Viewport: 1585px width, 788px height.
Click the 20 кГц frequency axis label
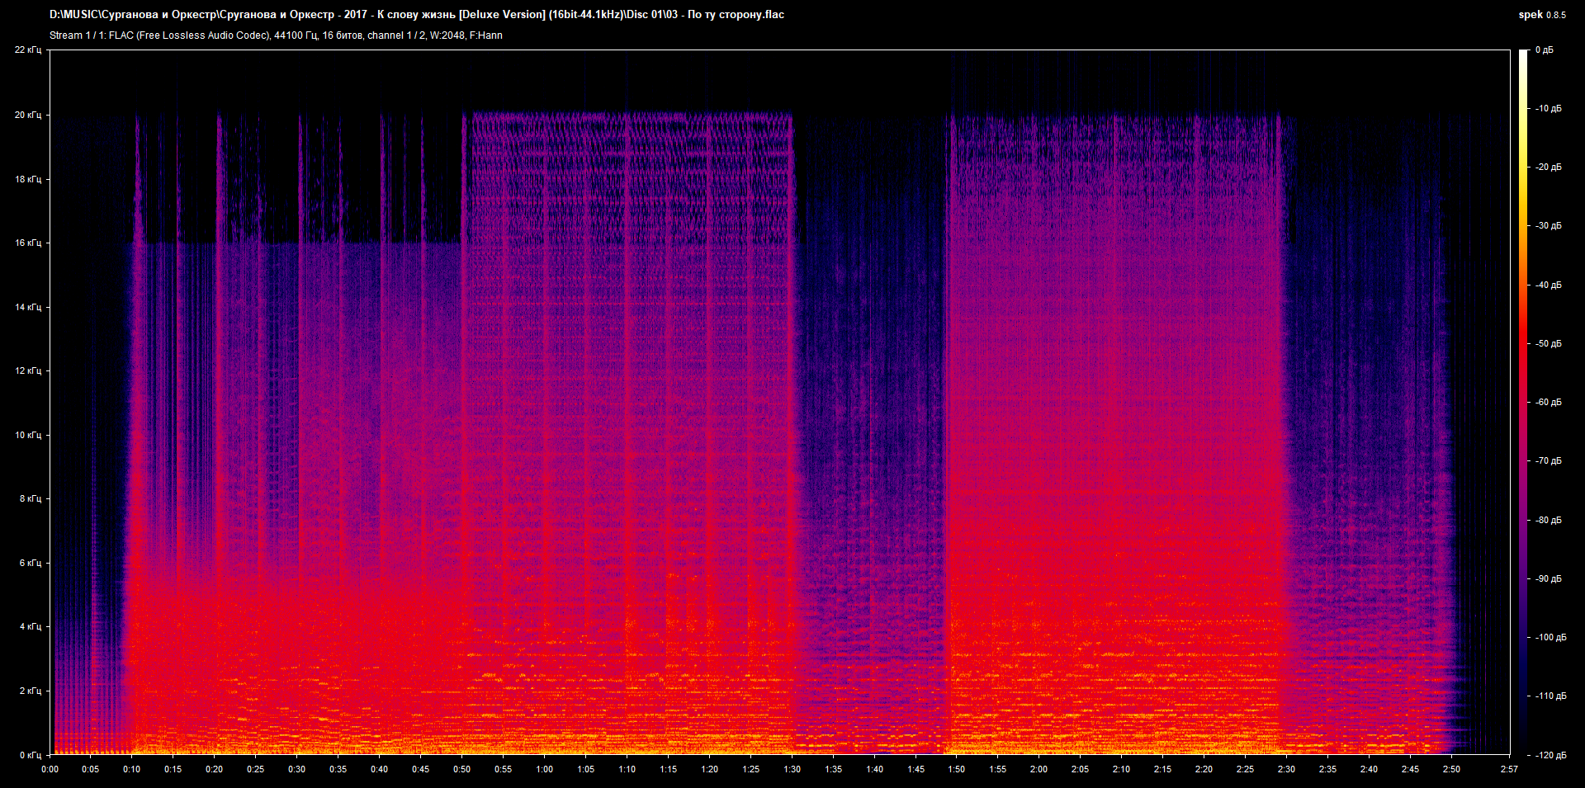(x=28, y=116)
